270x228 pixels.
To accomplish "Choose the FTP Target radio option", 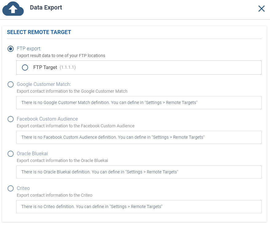I will pos(25,68).
